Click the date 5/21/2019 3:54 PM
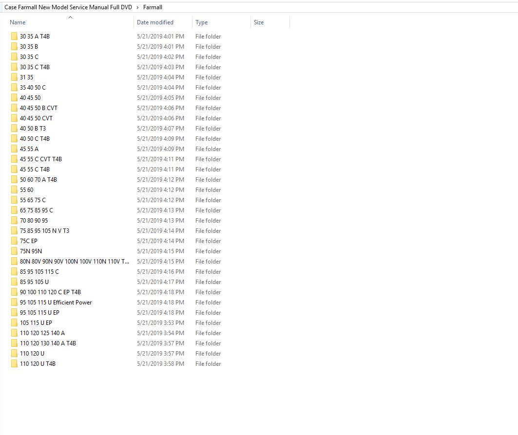 [160, 333]
